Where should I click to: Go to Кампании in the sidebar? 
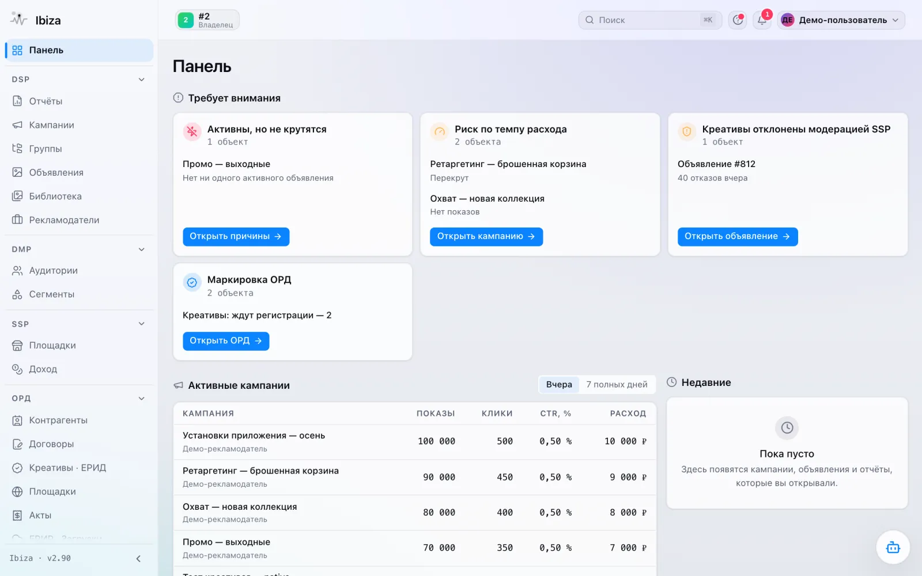(79, 125)
